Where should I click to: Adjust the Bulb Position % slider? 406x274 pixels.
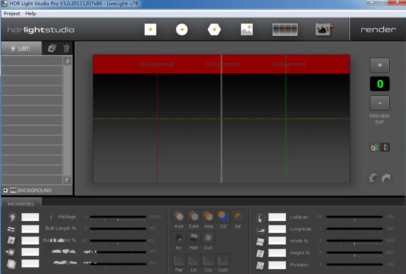(x=118, y=240)
